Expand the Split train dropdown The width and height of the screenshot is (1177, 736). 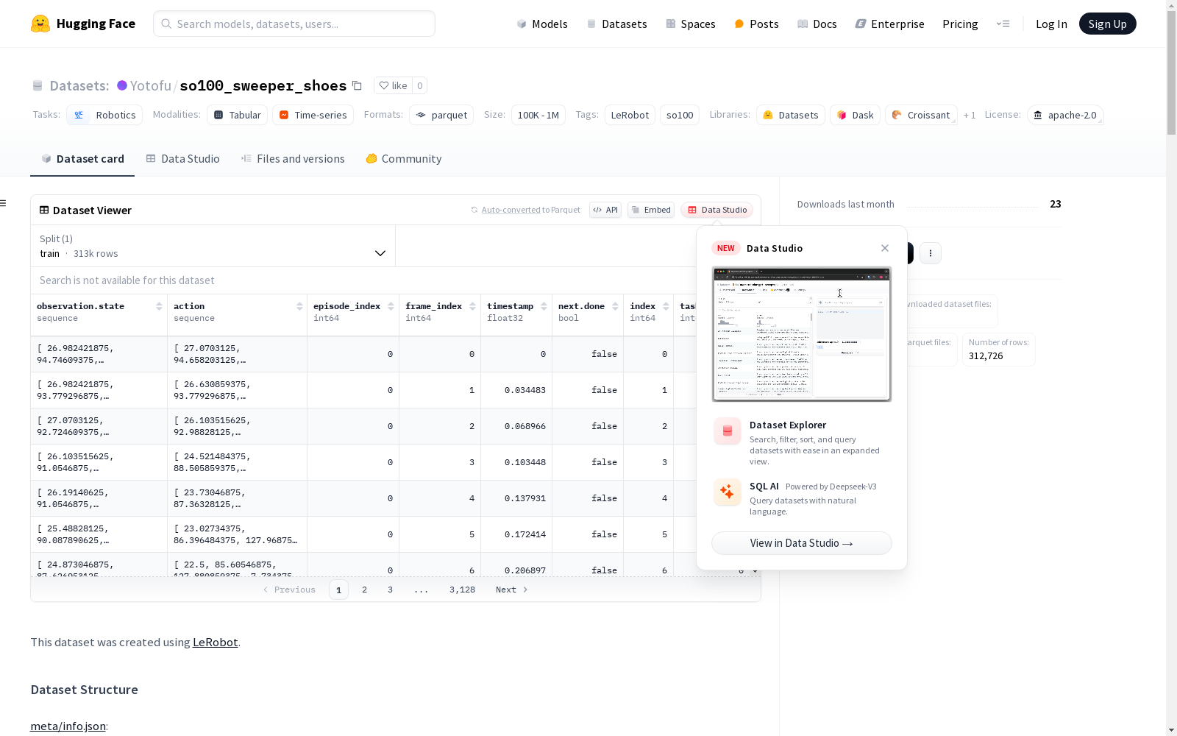213,246
